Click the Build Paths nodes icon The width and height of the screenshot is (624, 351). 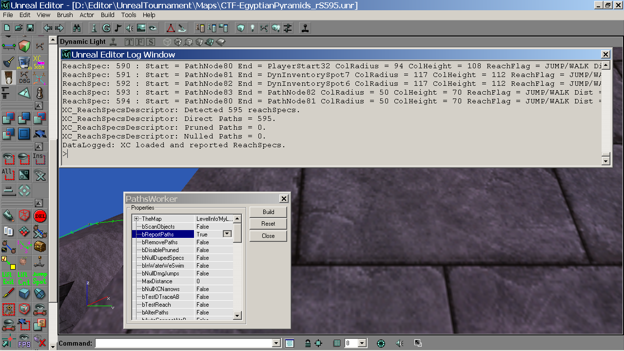pyautogui.click(x=264, y=28)
